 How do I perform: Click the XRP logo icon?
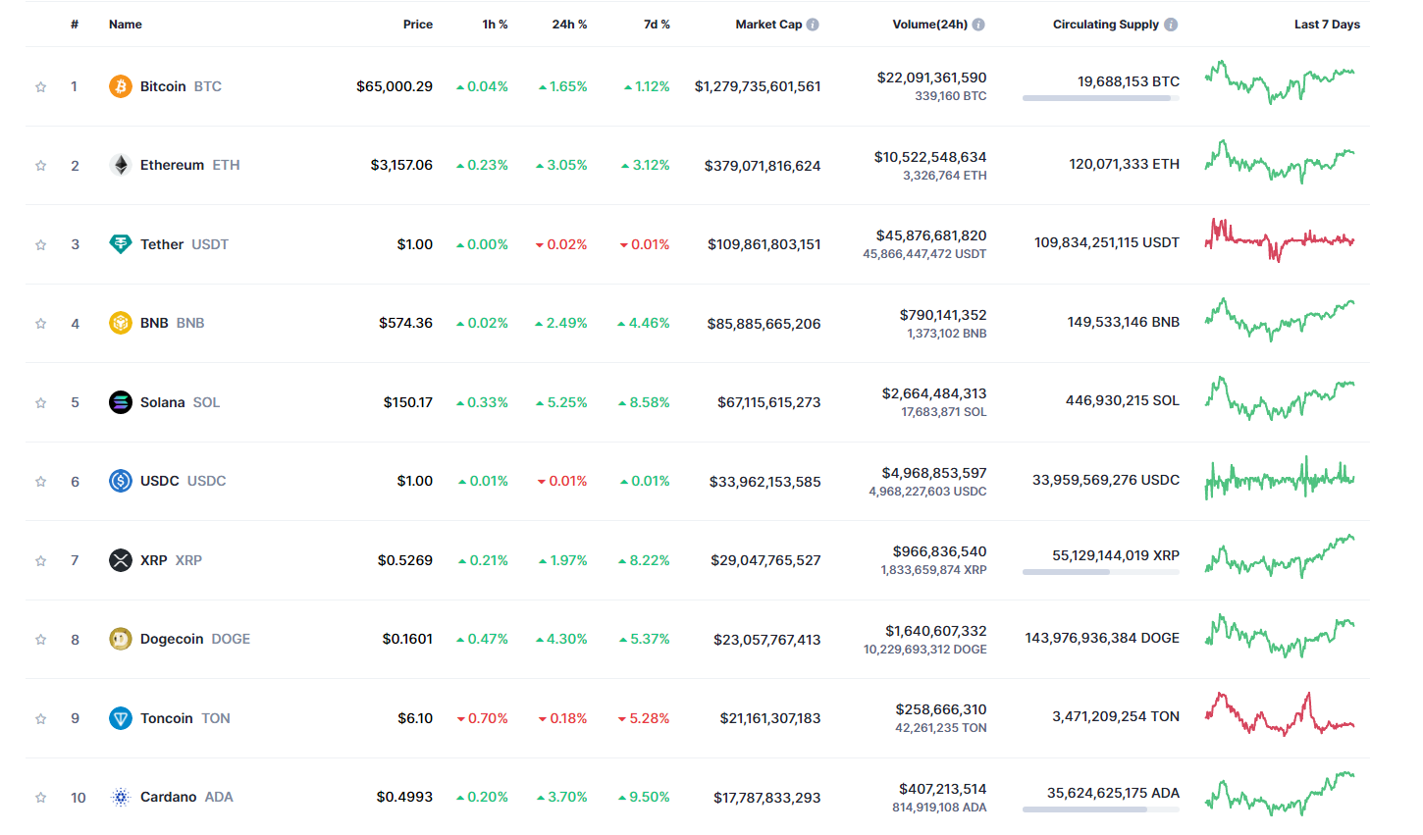pos(121,560)
